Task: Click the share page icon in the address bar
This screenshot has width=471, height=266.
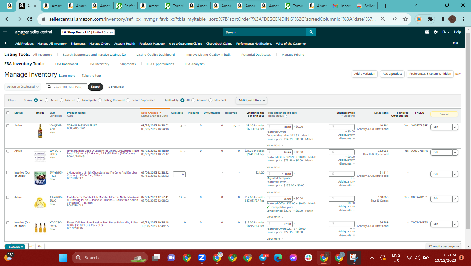Action: (394, 19)
